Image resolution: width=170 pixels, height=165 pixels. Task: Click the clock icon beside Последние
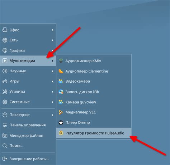(x=5, y=115)
